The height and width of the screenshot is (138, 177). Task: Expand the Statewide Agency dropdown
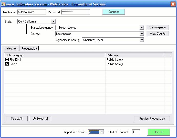tap(142, 28)
